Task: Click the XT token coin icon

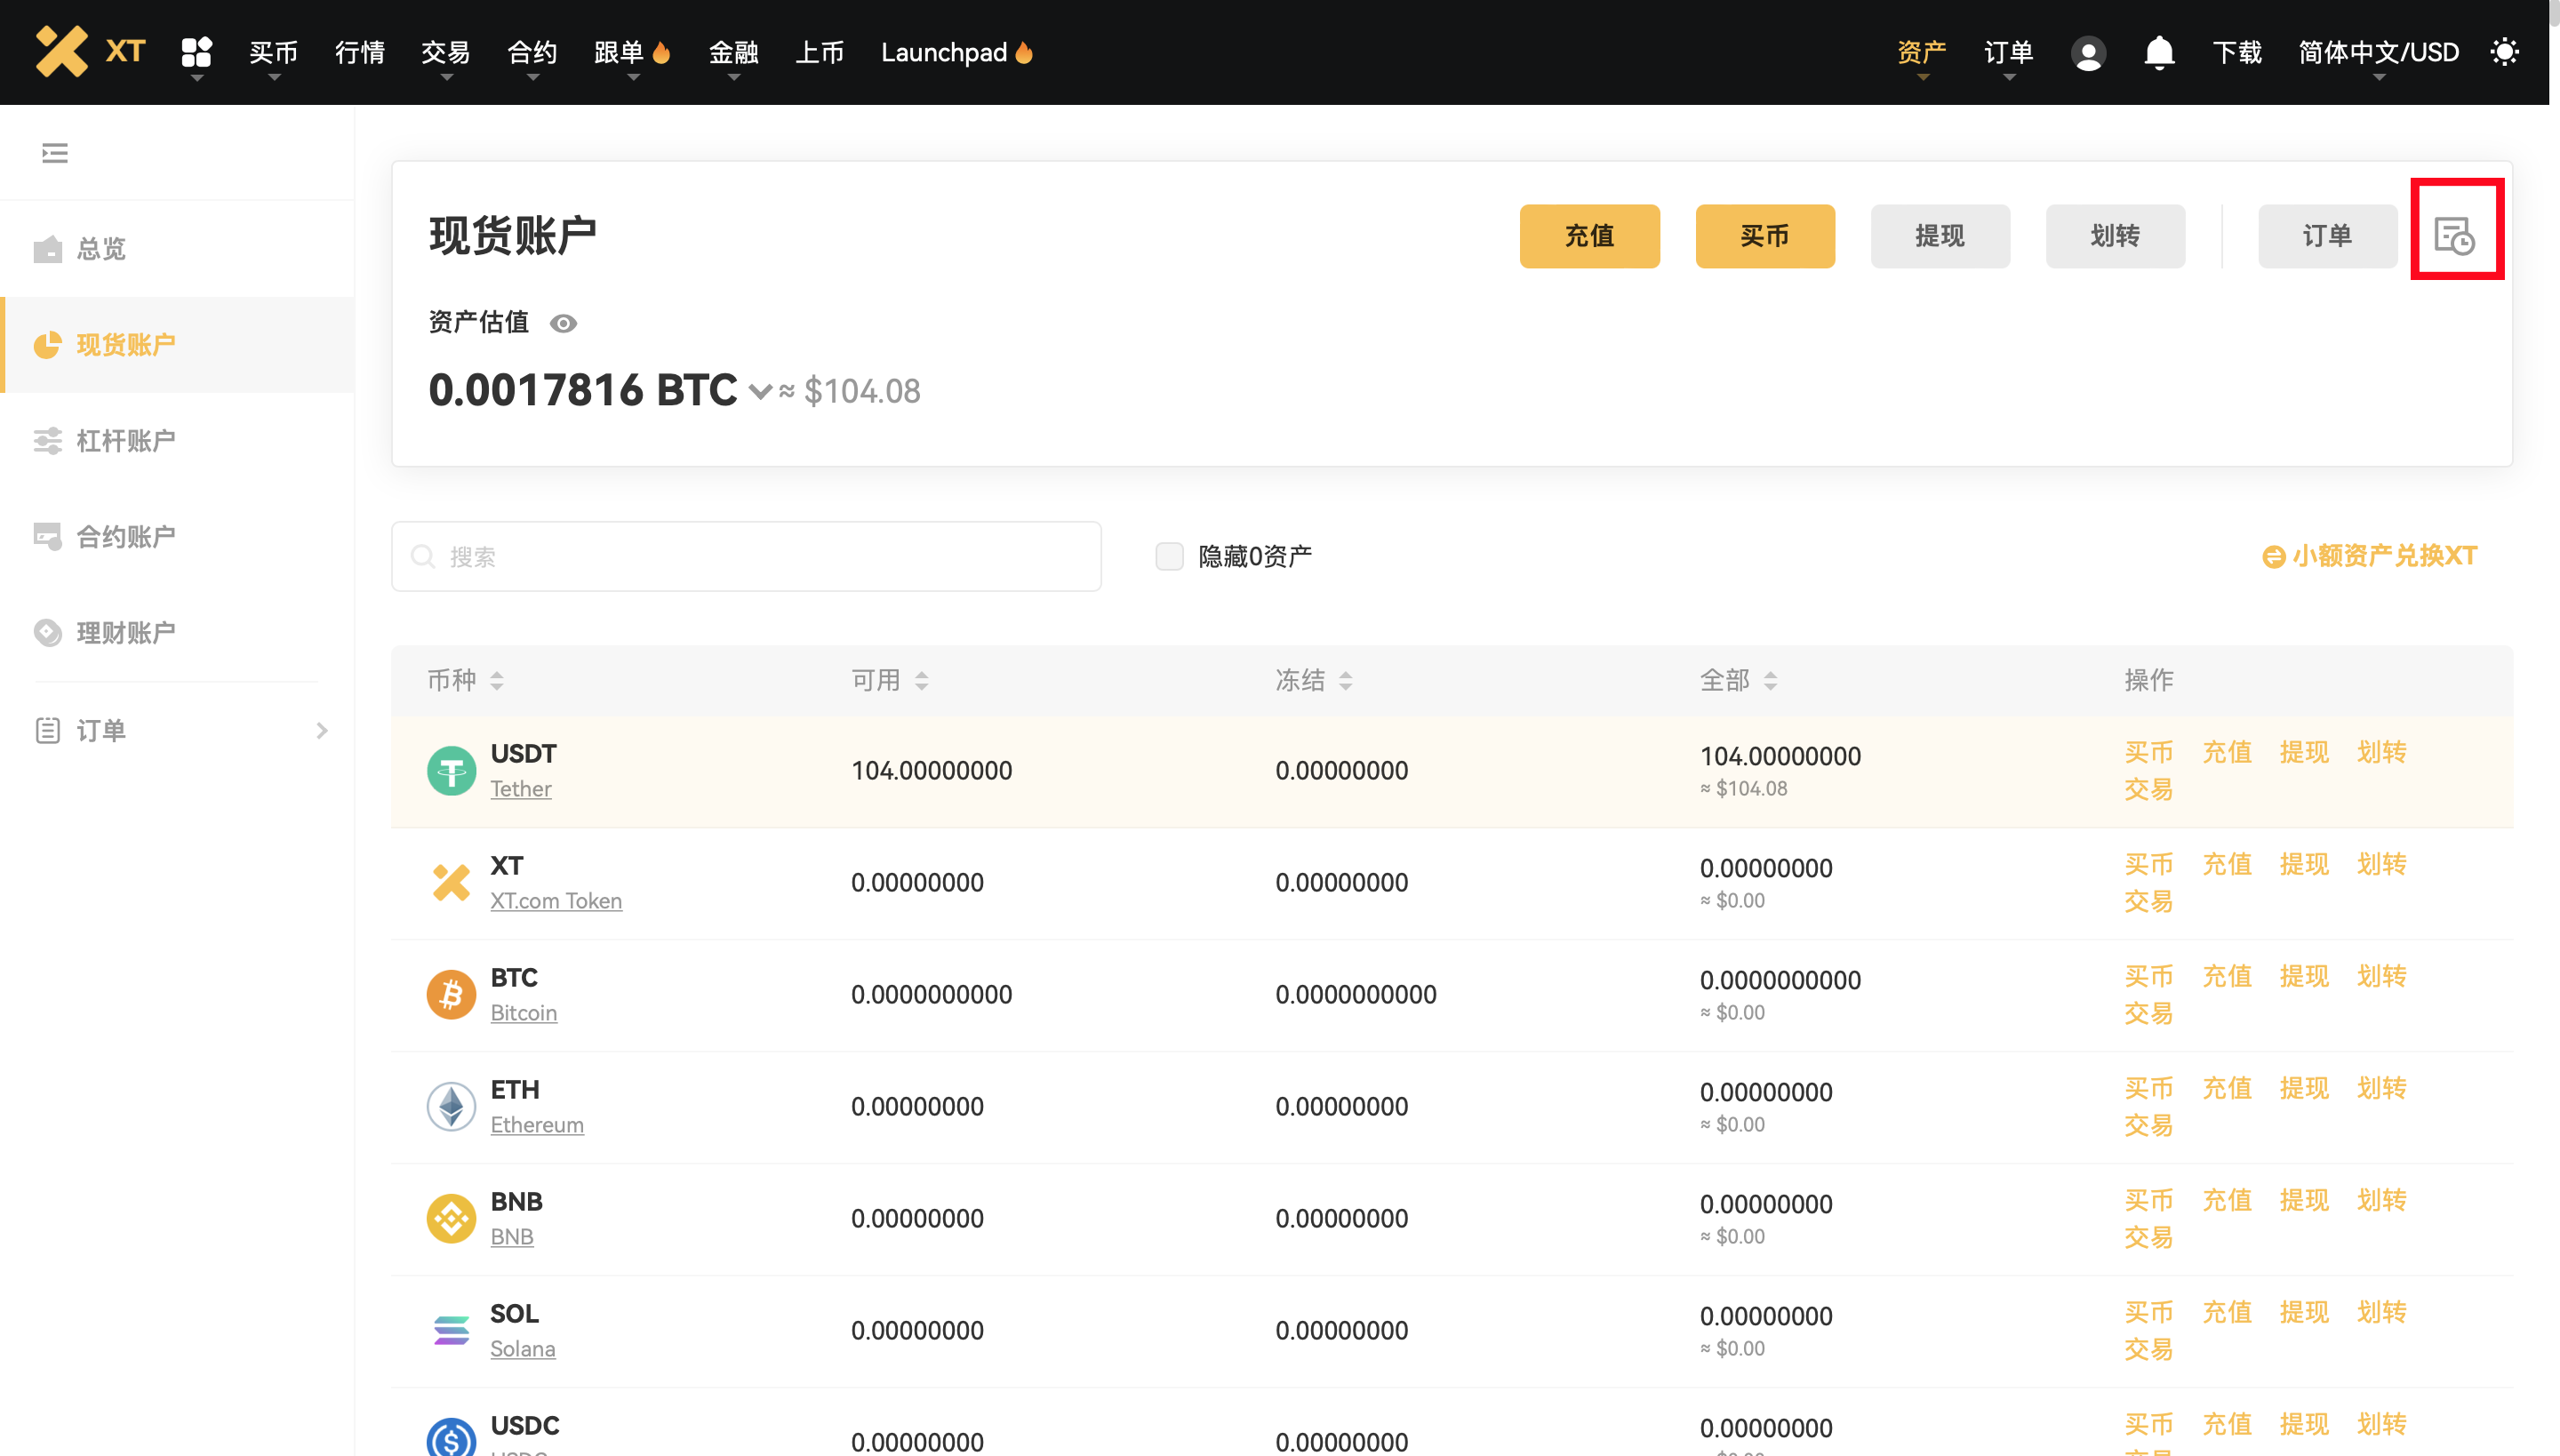Action: point(451,883)
